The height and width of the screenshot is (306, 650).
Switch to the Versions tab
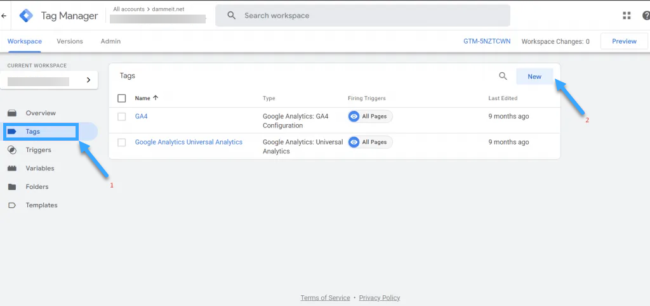pyautogui.click(x=70, y=41)
